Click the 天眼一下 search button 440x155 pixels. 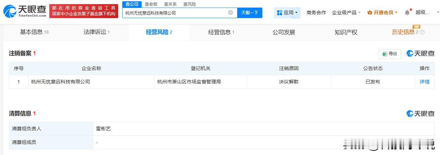pyautogui.click(x=250, y=13)
